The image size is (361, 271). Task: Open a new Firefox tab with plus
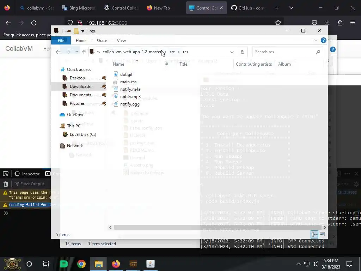(x=277, y=8)
